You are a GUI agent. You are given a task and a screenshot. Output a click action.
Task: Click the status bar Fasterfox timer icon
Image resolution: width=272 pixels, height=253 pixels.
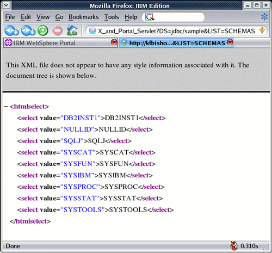point(234,246)
